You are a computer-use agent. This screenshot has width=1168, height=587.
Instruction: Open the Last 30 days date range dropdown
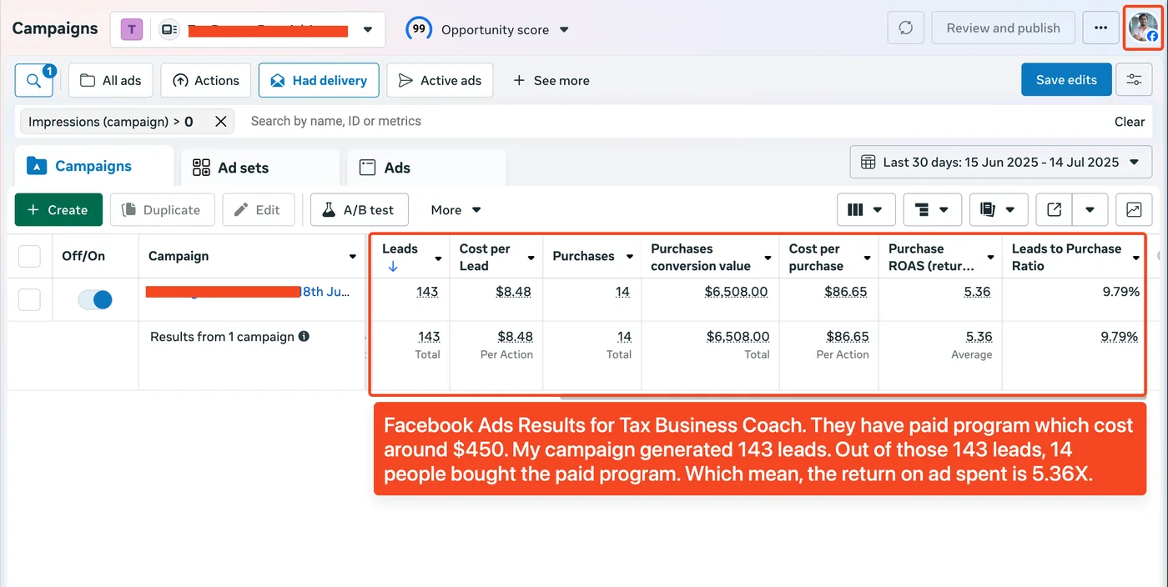tap(999, 162)
